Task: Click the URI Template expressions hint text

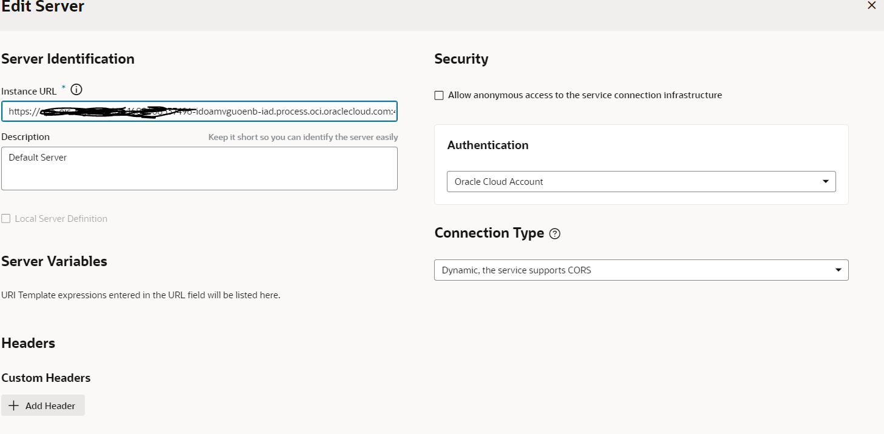Action: (141, 295)
